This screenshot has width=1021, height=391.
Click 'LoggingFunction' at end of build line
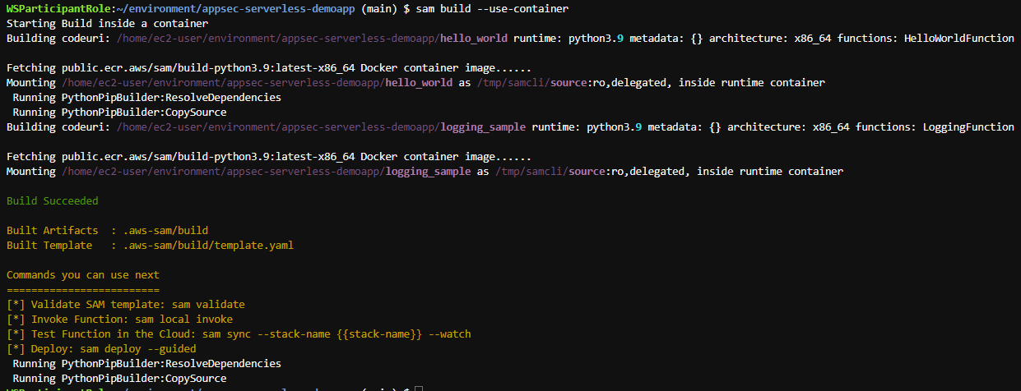click(968, 126)
